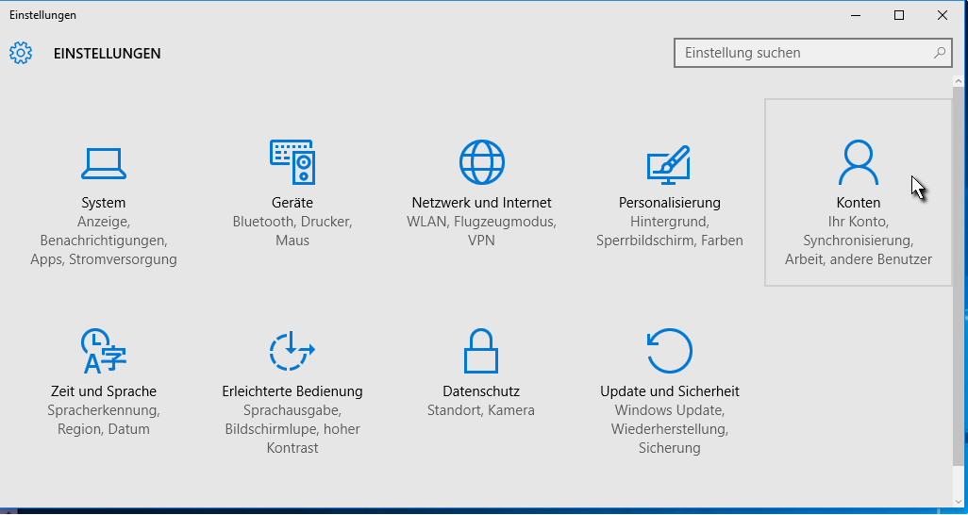Click the Erleichterte Bedienung dashed-circle icon
Screen dimensions: 968x515
(x=292, y=352)
